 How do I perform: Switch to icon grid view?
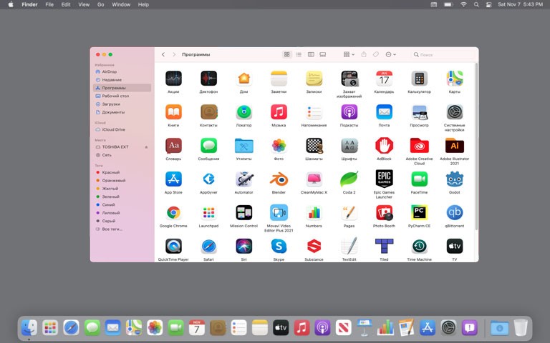point(287,54)
